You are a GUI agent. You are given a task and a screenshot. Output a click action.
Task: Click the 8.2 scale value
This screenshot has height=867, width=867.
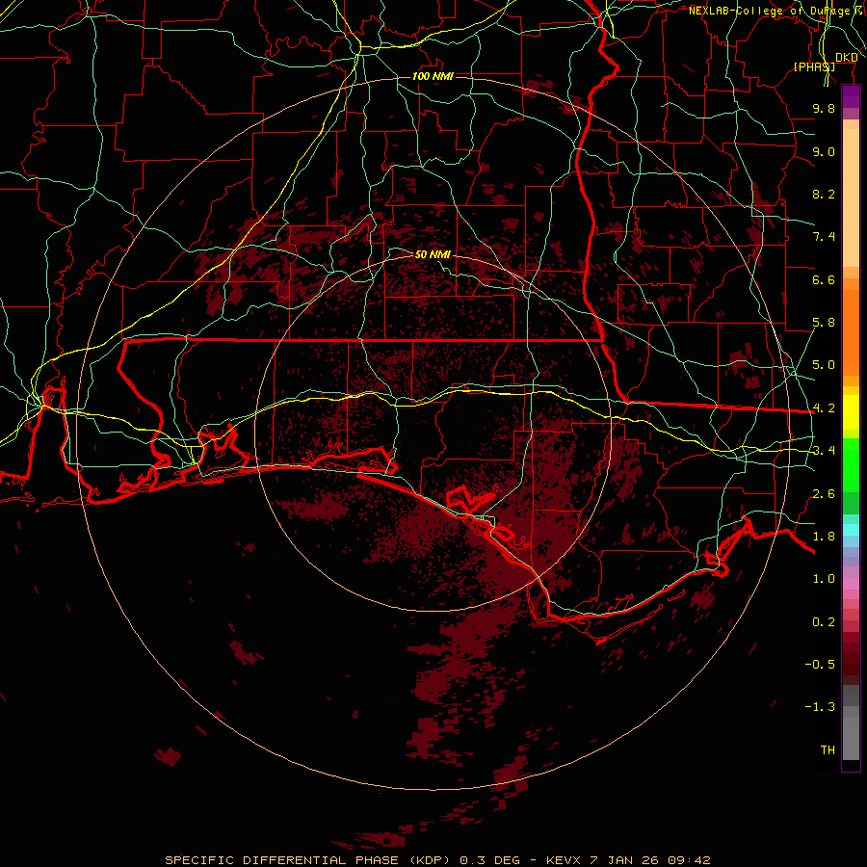[824, 194]
